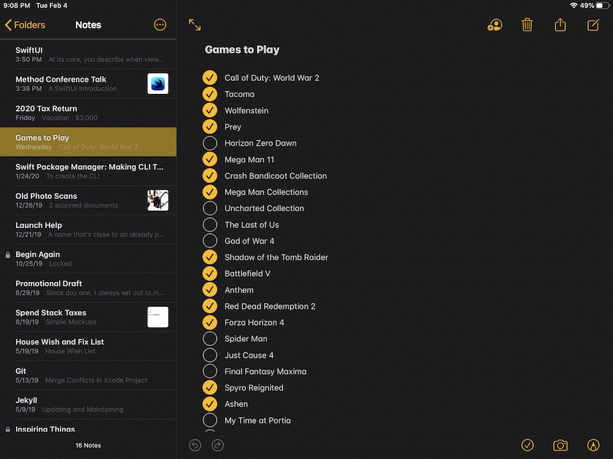Open the add people collaboration icon
This screenshot has width=613, height=459.
[x=494, y=25]
